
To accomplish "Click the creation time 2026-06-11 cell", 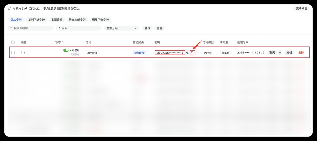I will [250, 53].
